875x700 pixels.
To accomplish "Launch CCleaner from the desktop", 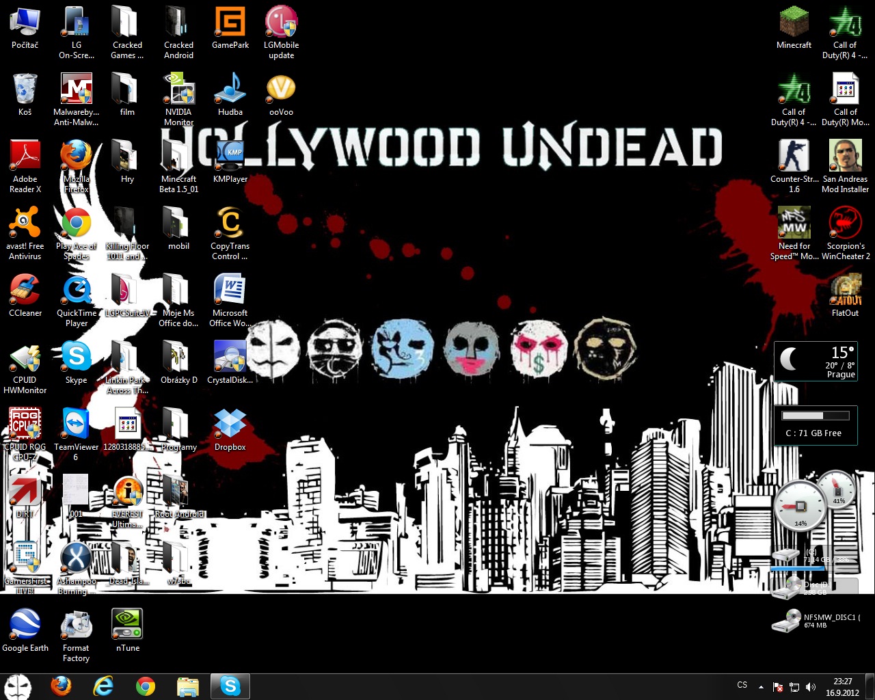I will 25,291.
